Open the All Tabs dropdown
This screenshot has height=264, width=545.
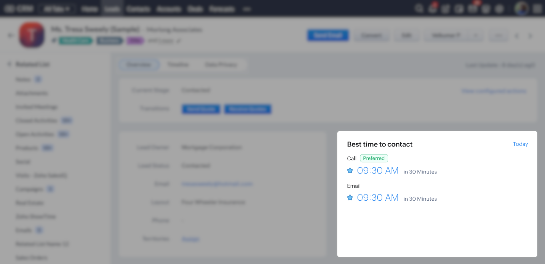point(57,9)
